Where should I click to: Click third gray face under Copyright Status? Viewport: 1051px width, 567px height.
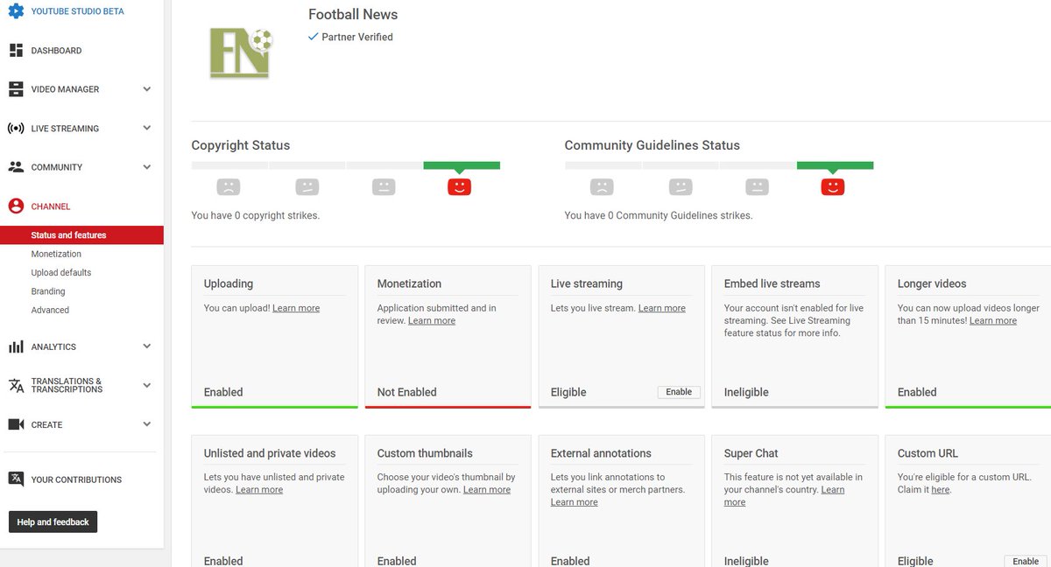pyautogui.click(x=384, y=186)
